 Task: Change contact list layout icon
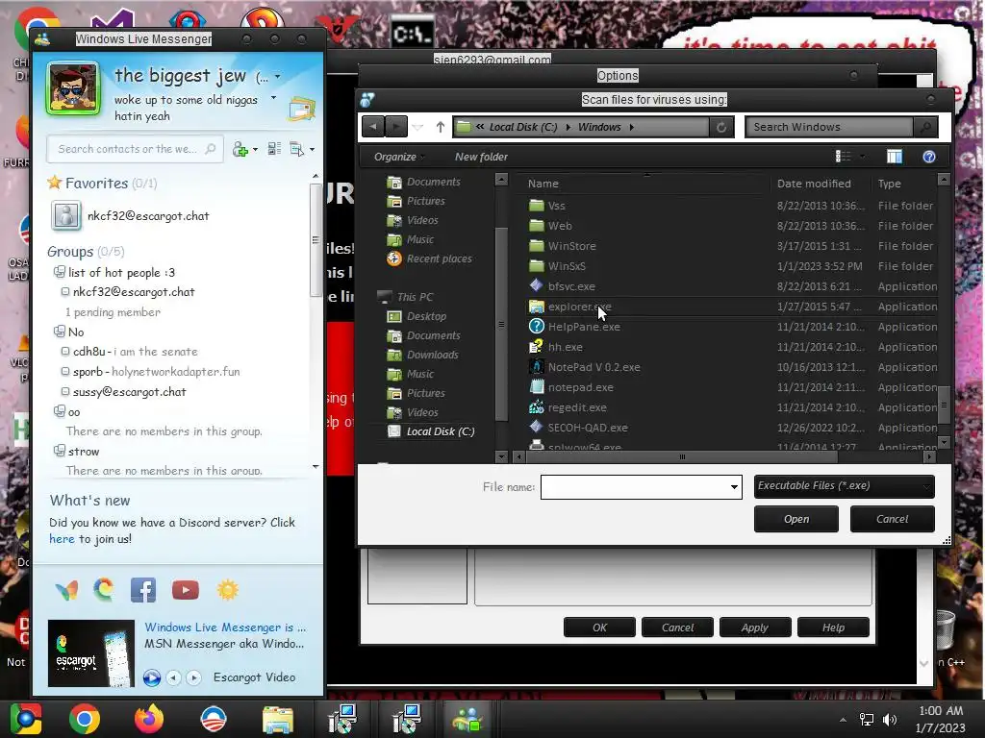point(274,149)
